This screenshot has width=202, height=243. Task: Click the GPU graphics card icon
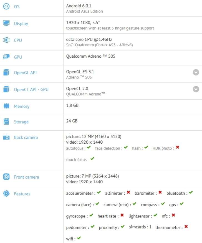(x=6, y=57)
